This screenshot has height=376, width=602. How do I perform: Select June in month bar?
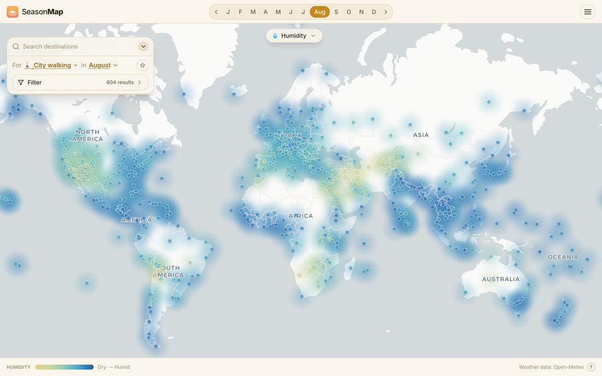pos(291,12)
